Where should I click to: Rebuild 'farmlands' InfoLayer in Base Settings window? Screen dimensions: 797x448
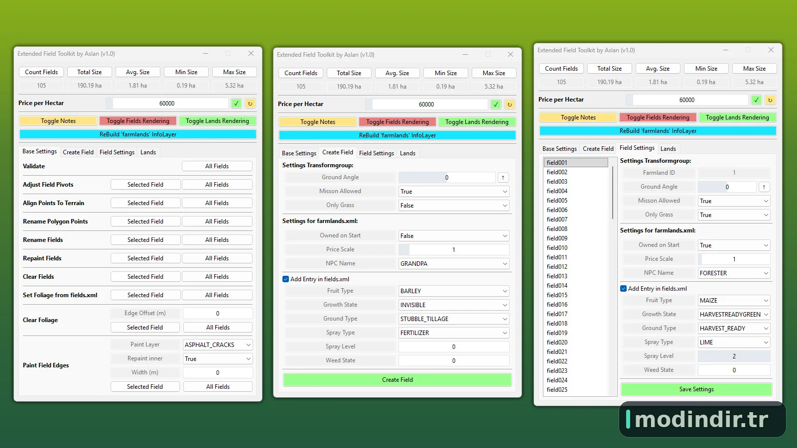tap(138, 134)
